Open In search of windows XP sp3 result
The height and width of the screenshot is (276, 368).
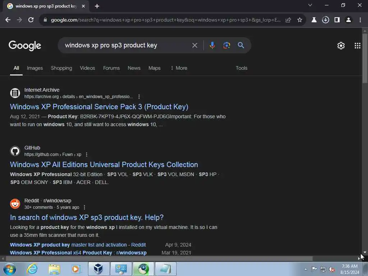tap(87, 217)
